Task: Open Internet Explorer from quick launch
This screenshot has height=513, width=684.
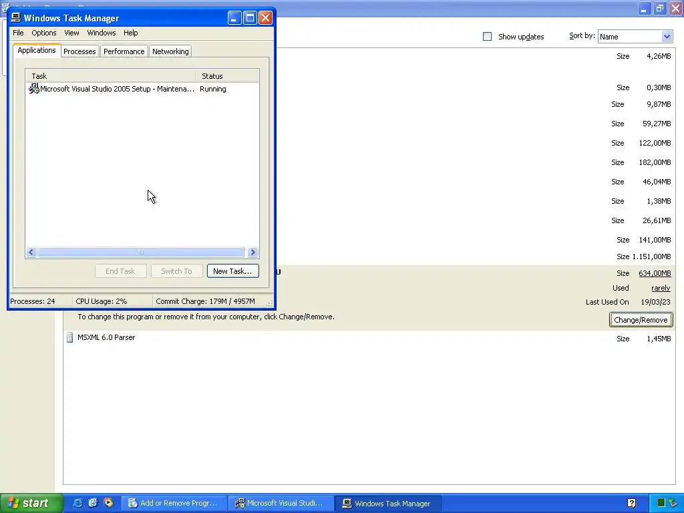Action: tap(77, 502)
